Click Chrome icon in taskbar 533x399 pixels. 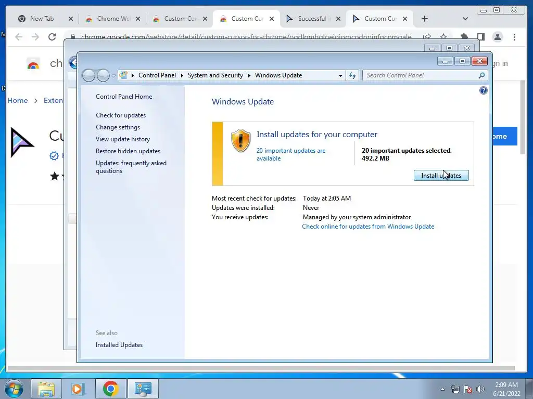(110, 389)
